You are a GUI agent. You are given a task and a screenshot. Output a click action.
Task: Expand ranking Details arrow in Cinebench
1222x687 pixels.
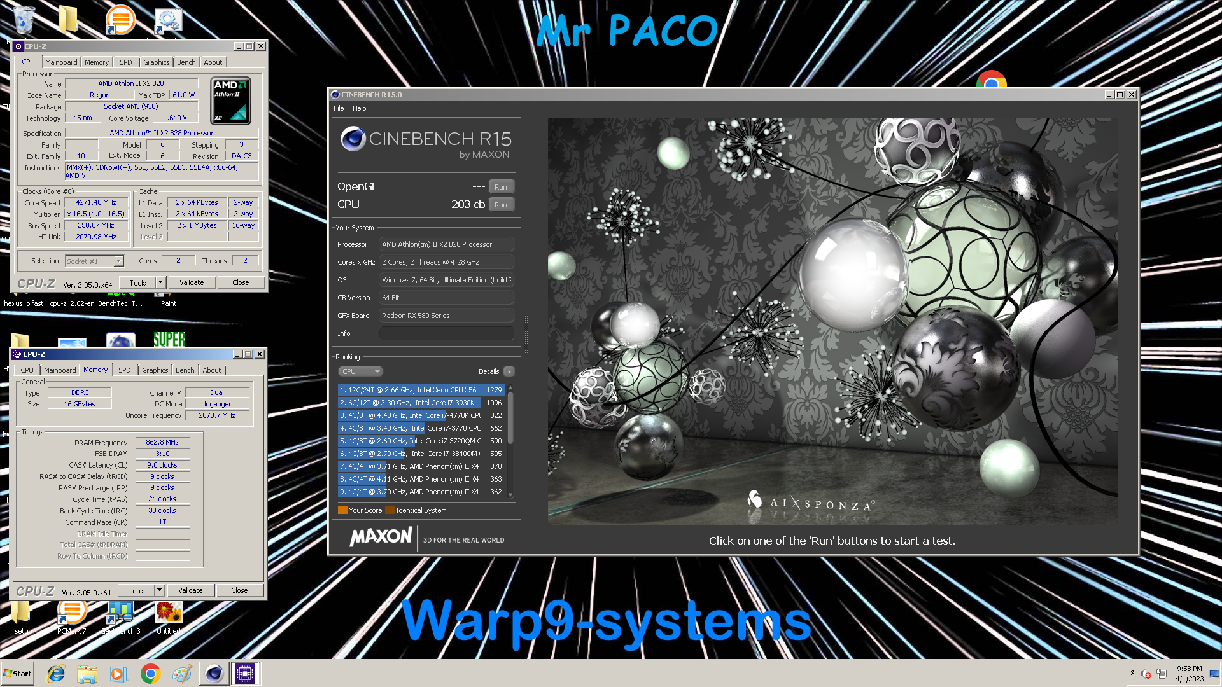coord(509,371)
